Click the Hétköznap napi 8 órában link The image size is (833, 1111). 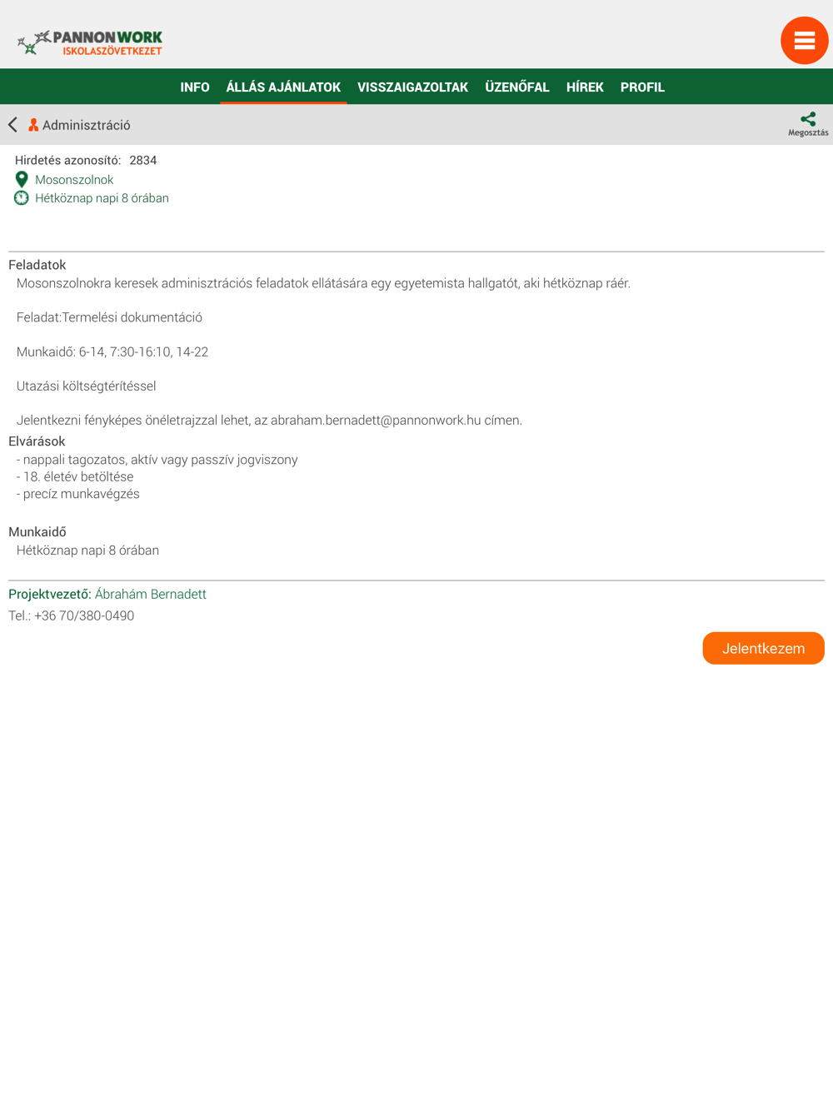102,198
